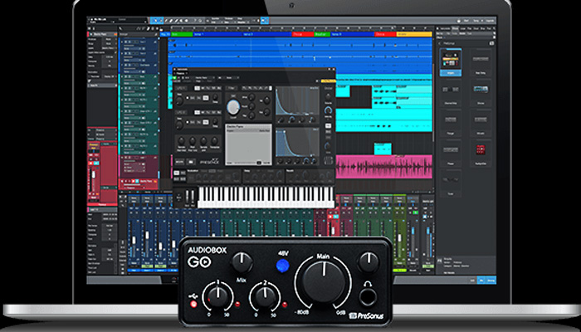Select the Channel Strip effect thumbnail
581x332 pixels.
coord(451,93)
